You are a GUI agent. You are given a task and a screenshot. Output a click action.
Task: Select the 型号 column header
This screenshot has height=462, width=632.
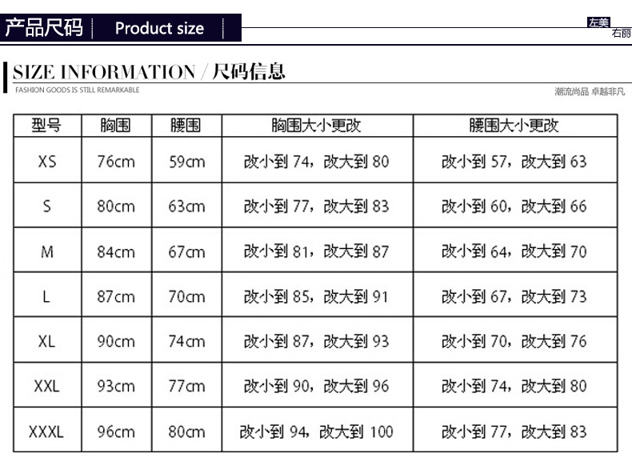(46, 126)
